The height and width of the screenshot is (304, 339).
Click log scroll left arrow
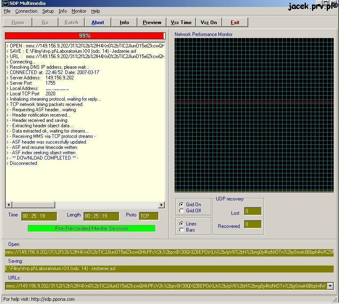pyautogui.click(x=9, y=205)
